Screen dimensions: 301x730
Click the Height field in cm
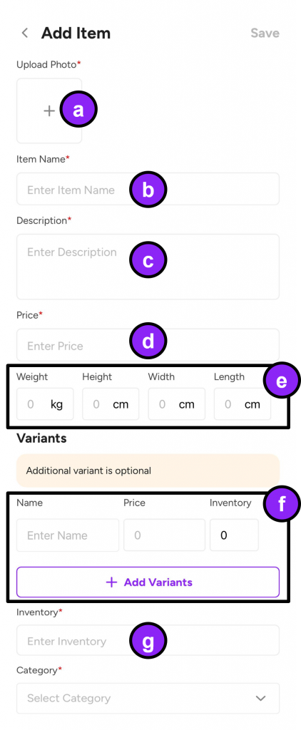[111, 404]
